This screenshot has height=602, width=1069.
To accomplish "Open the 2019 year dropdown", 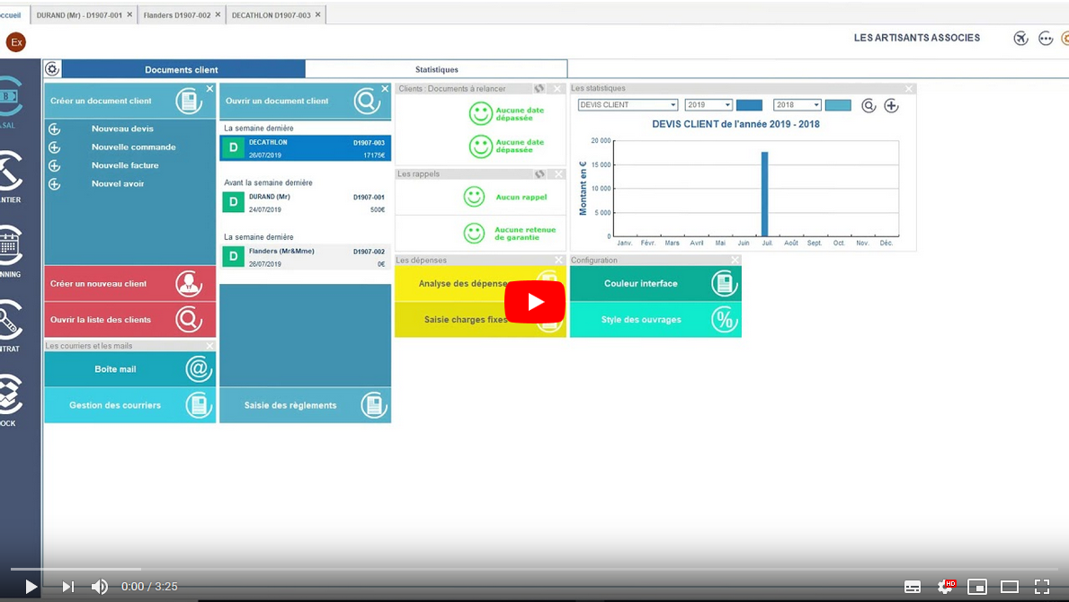I will (x=708, y=105).
